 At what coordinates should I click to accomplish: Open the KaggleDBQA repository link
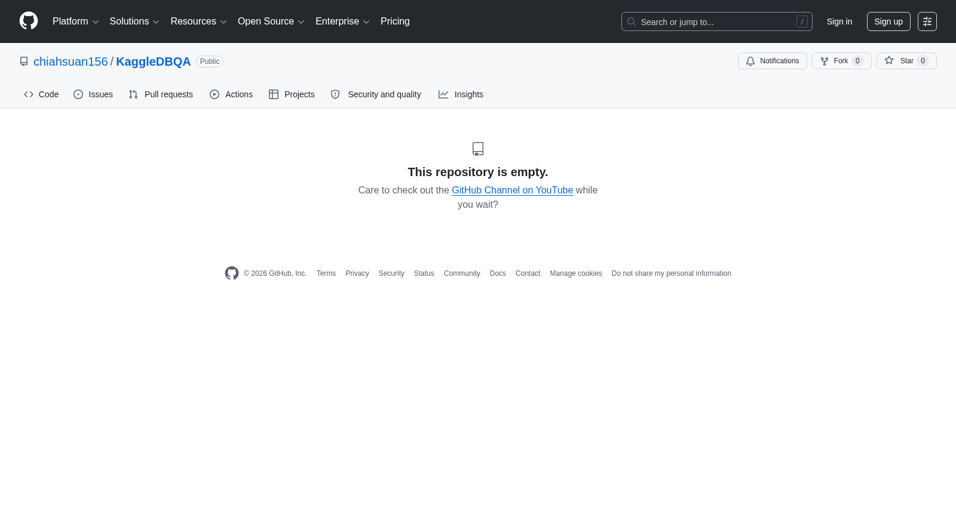click(153, 61)
